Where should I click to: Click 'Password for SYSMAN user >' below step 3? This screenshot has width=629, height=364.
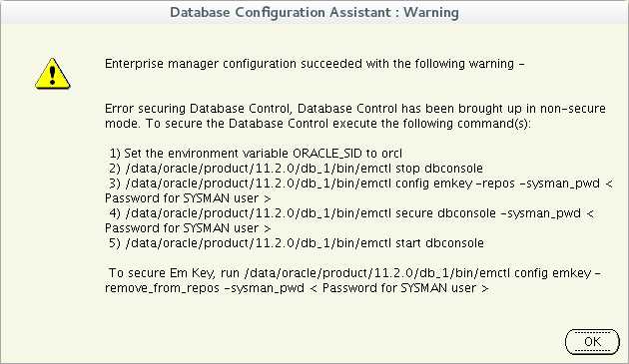[x=188, y=198]
